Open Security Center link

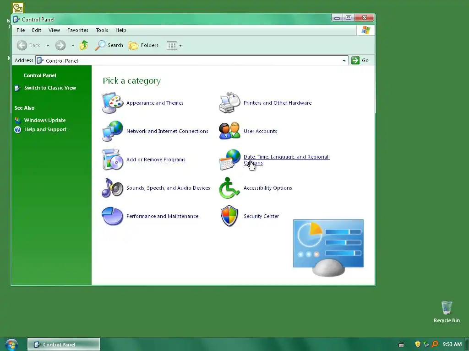[261, 216]
